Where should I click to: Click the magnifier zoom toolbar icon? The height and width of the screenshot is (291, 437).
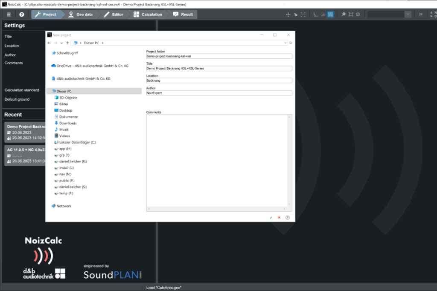pos(344,14)
